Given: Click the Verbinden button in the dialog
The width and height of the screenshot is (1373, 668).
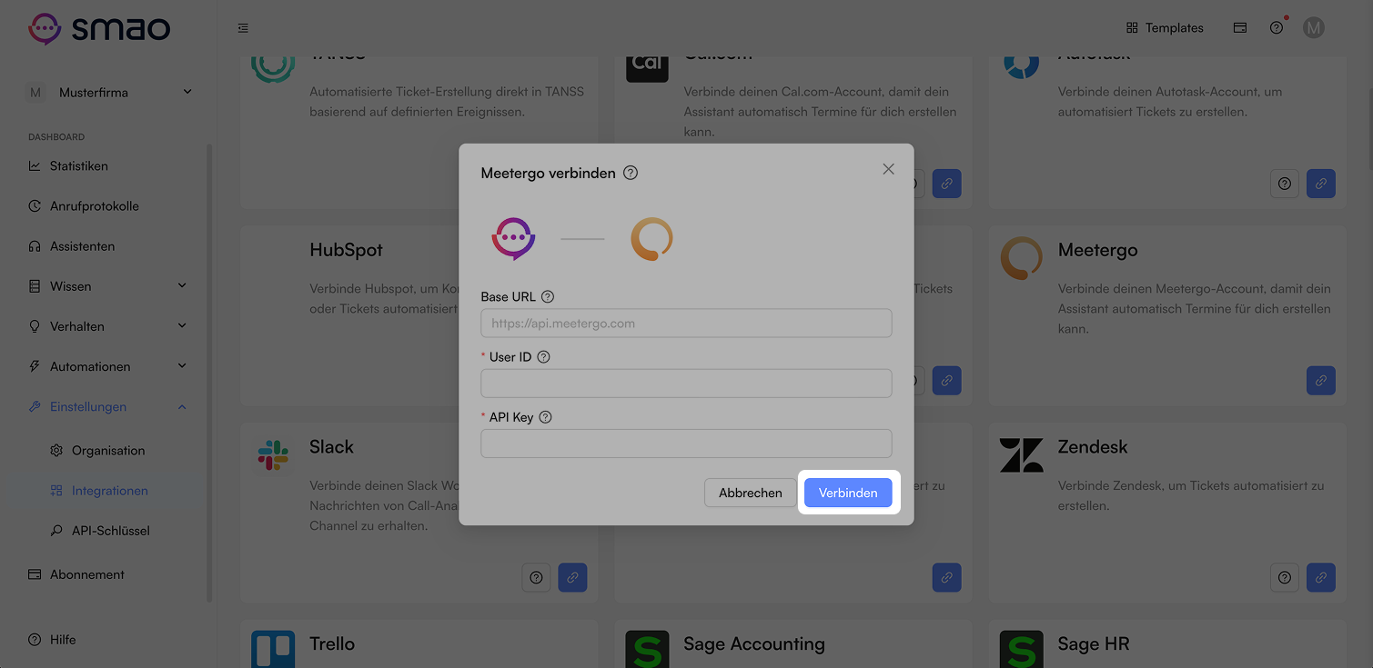Looking at the screenshot, I should pyautogui.click(x=848, y=493).
